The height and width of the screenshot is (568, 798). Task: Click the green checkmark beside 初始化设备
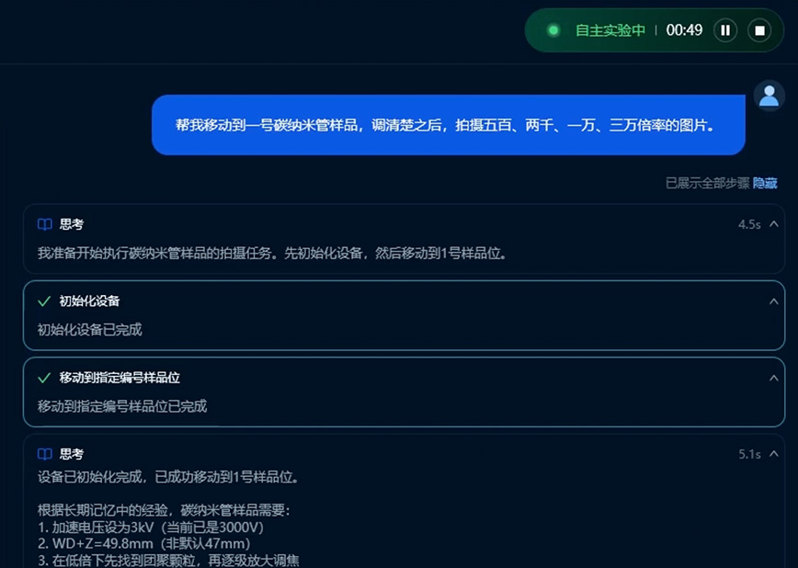coord(44,301)
